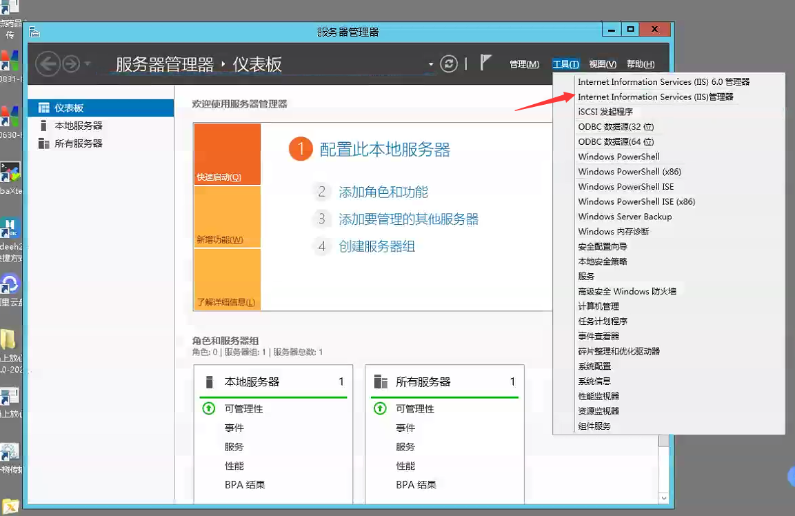
Task: Select Internet Information Services (IIS)管理器 menu entry
Action: tap(655, 97)
